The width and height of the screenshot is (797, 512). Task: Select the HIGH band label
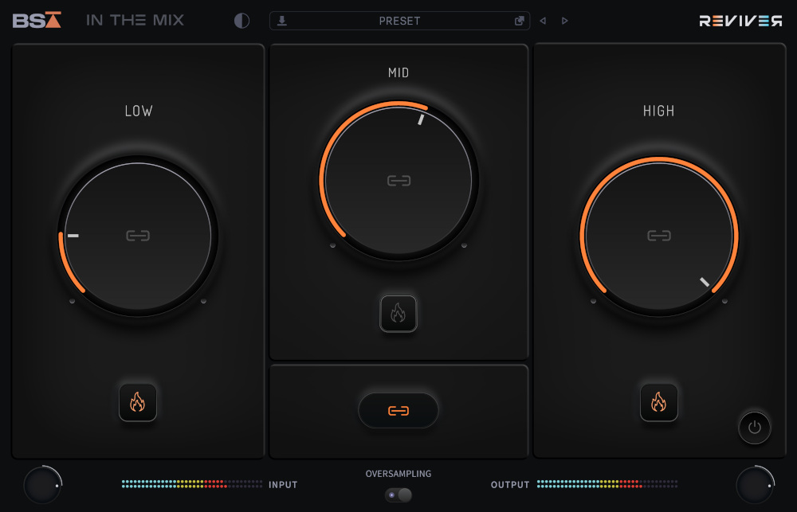tap(659, 111)
